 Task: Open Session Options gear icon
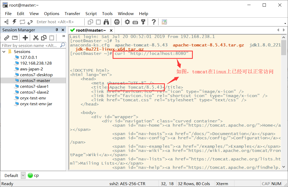pos(127,22)
